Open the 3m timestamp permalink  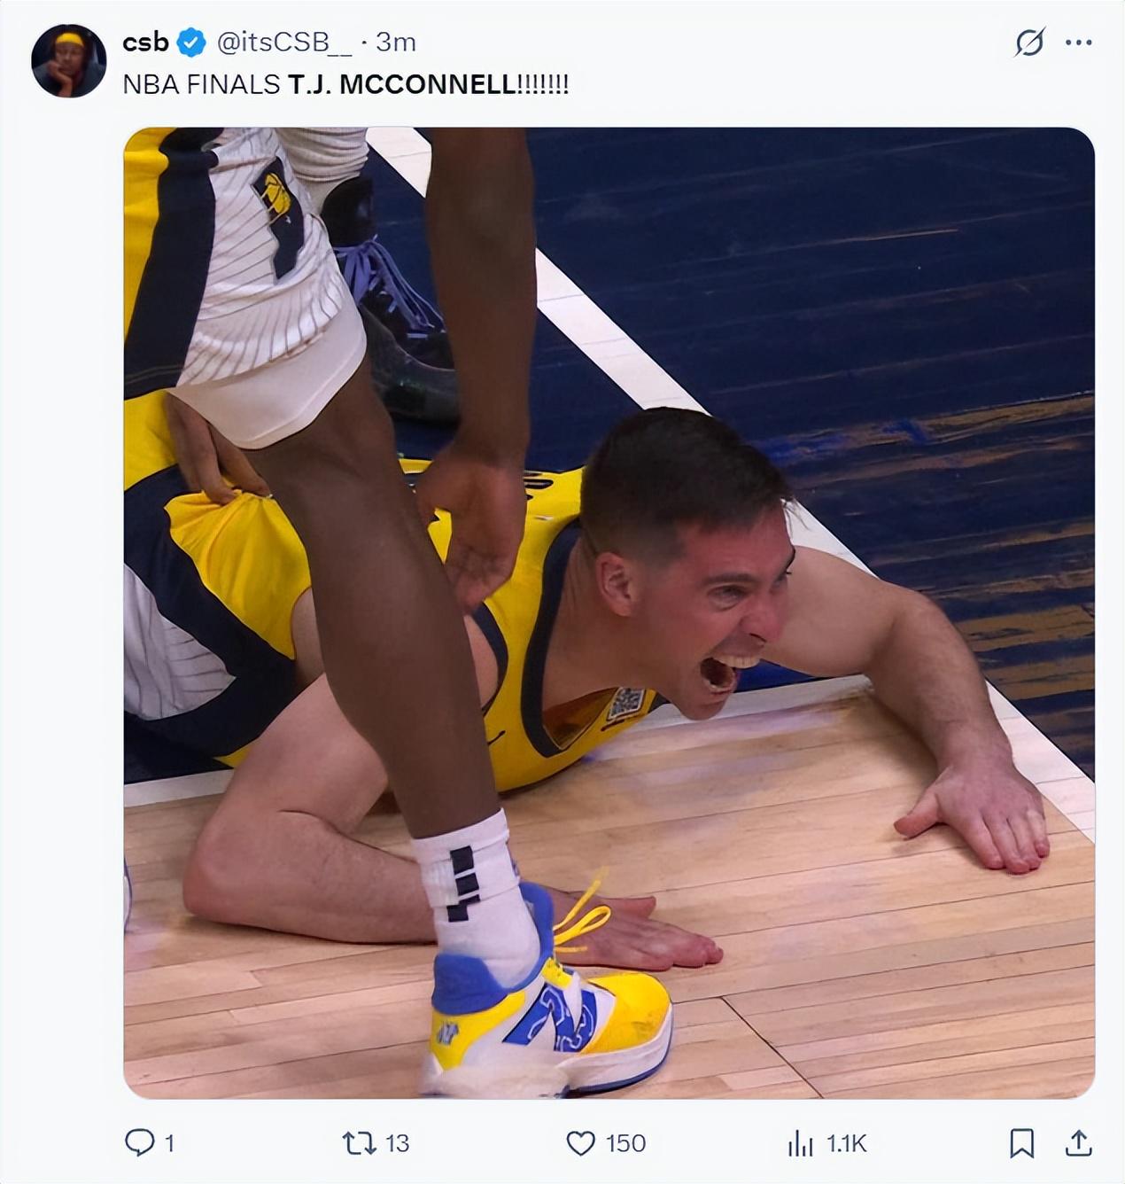coord(396,42)
